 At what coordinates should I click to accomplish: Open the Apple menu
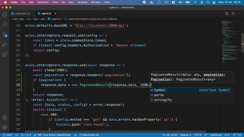[x=5, y=2]
